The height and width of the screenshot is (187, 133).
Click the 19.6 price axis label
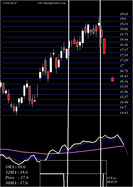pyautogui.click(x=123, y=19)
